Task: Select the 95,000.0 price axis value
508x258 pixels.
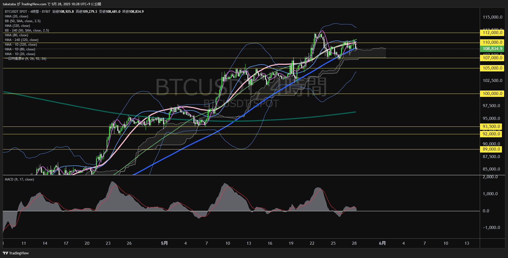Action: (x=491, y=118)
